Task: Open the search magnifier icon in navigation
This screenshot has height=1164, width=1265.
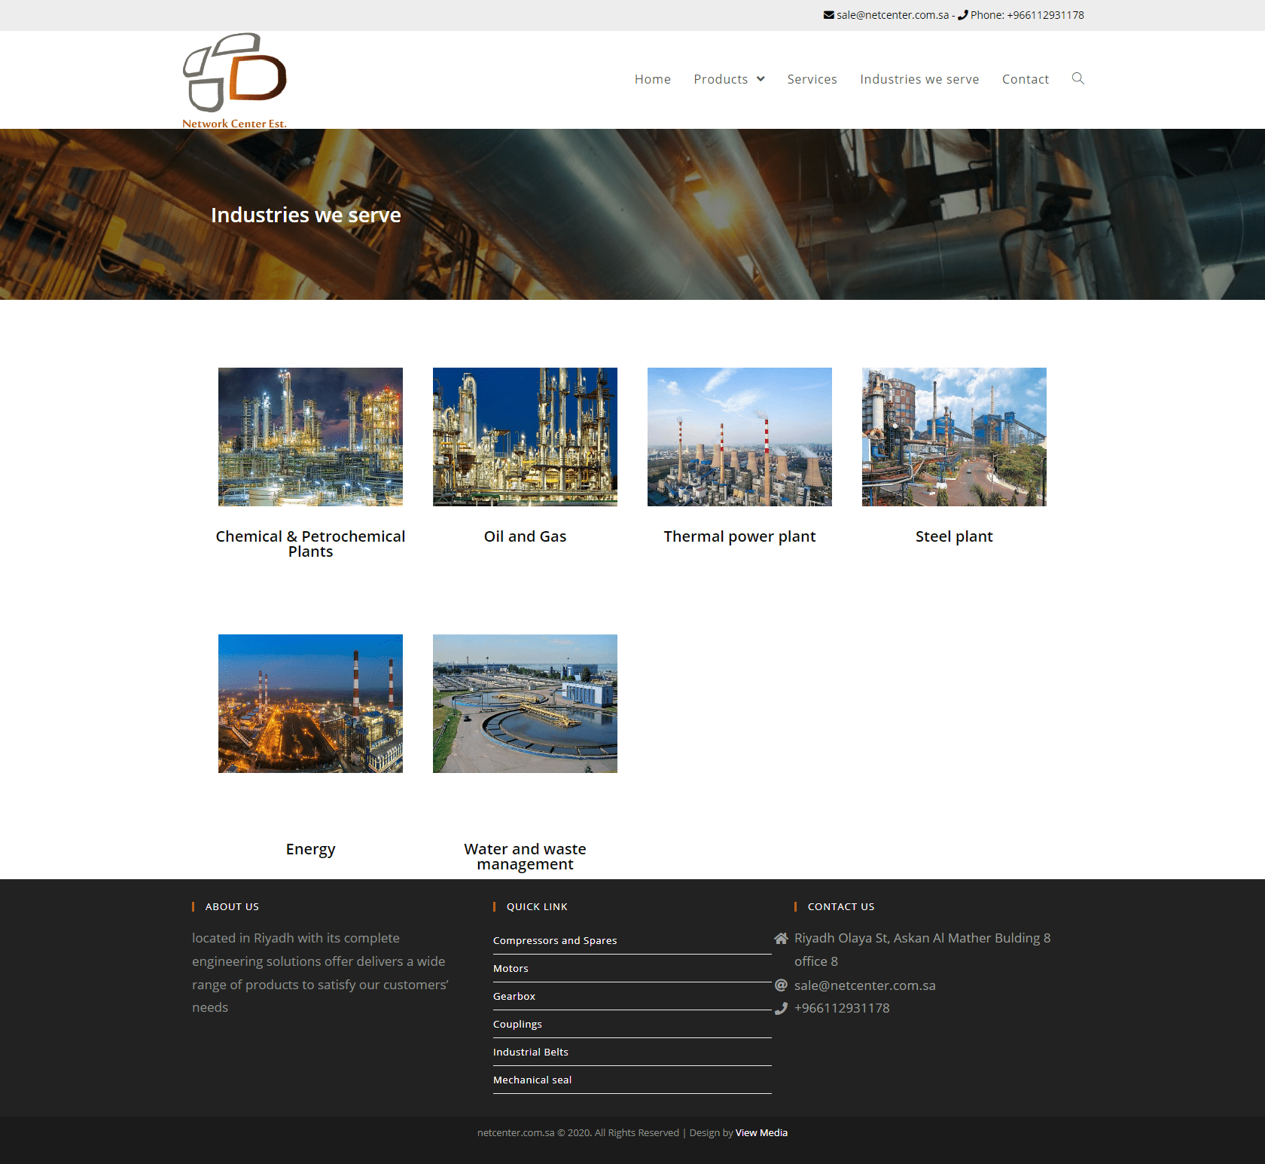Action: tap(1078, 78)
